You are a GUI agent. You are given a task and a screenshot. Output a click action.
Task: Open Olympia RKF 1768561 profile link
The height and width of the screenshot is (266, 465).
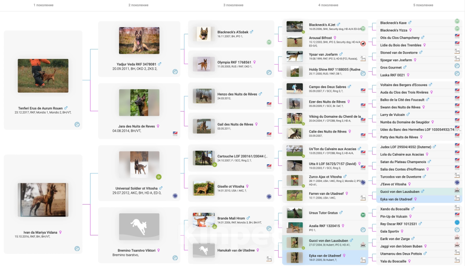pyautogui.click(x=234, y=62)
